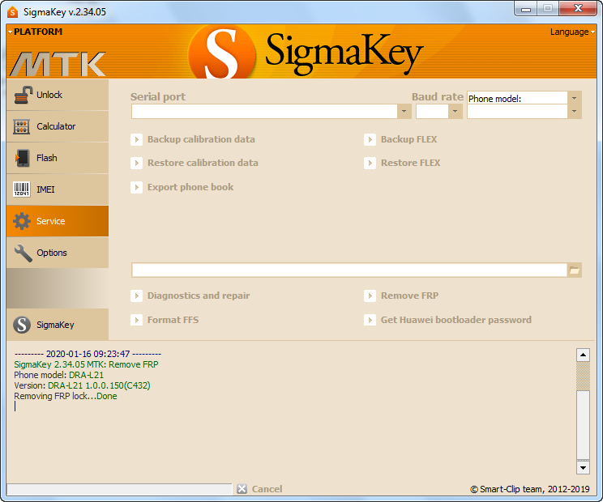Click the Service gear icon
The height and width of the screenshot is (502, 603).
click(22, 221)
